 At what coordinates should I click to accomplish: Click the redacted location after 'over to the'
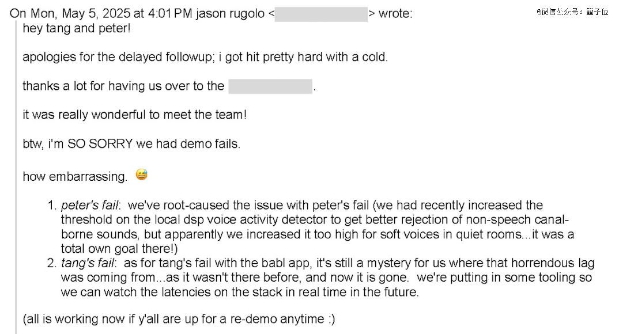(x=270, y=86)
